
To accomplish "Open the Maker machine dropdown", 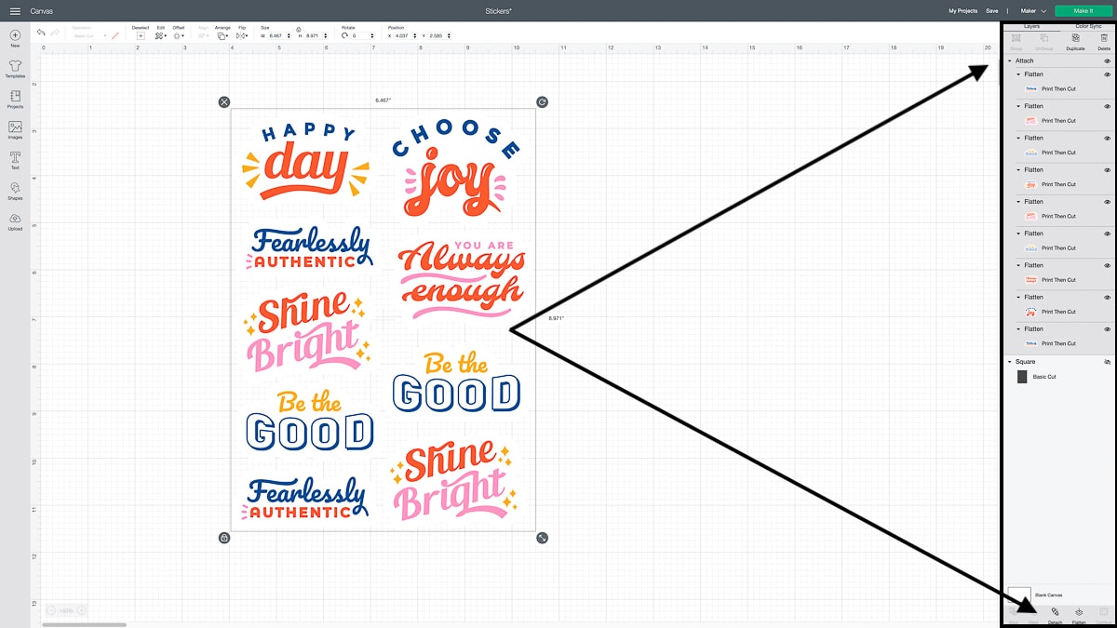I will tap(1033, 10).
